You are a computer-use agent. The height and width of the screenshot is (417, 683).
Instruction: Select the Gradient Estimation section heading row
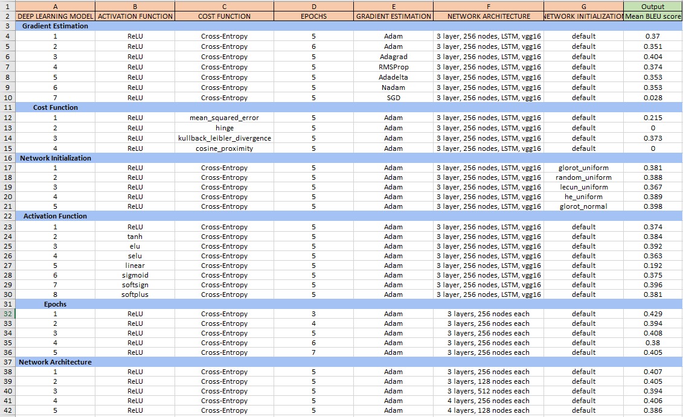[55, 26]
